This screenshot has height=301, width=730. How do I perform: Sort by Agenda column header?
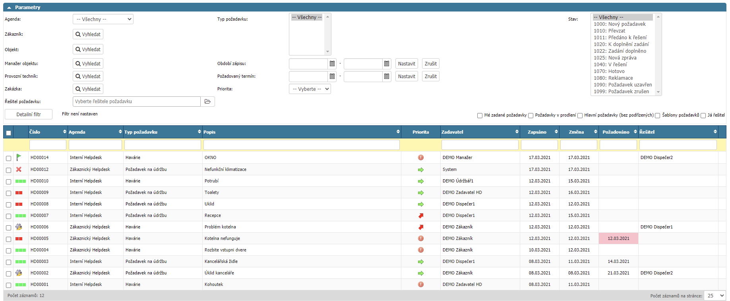click(x=95, y=132)
